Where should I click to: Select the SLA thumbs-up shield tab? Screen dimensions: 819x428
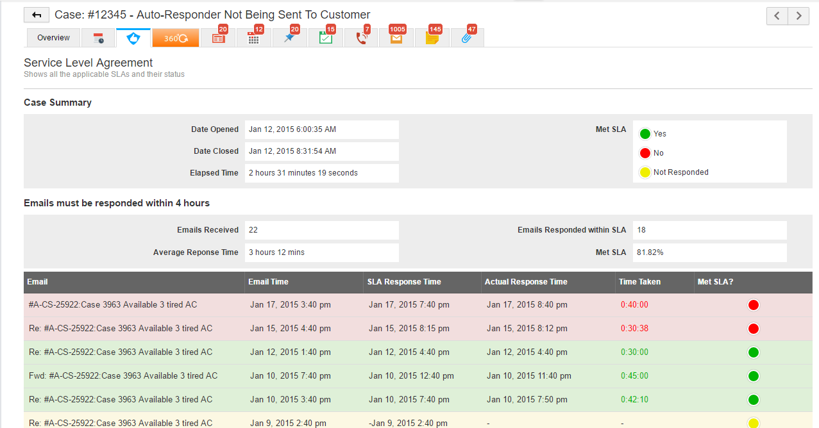click(133, 38)
